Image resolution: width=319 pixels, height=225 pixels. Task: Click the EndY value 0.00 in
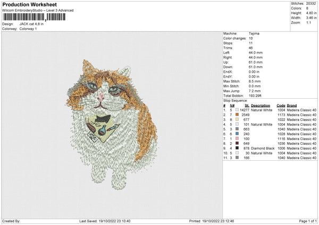254,76
